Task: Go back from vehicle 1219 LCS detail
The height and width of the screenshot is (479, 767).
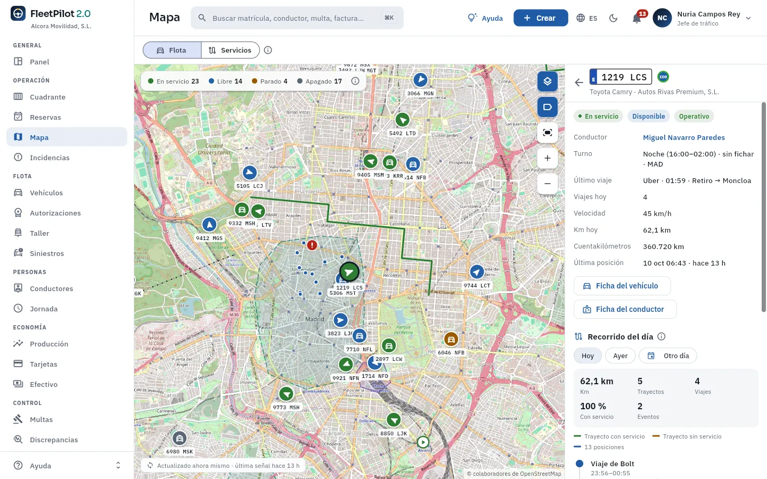Action: tap(579, 82)
